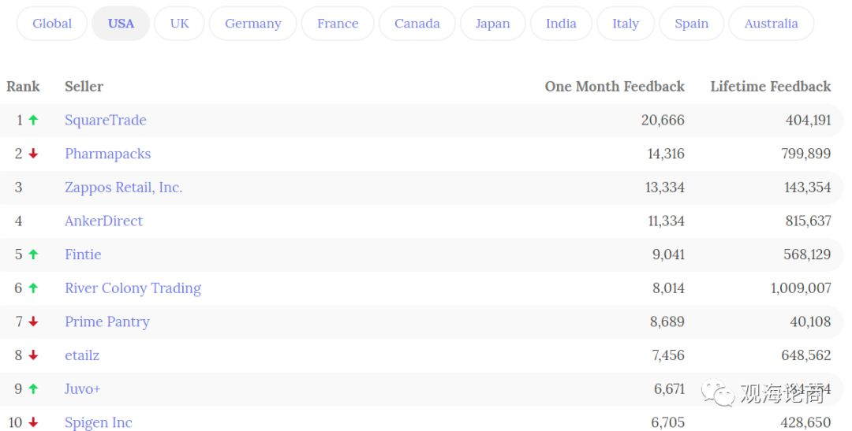
Task: Select the USA tab
Action: click(x=121, y=24)
